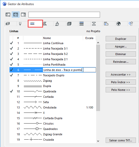Screen dimensions: 139x147
Task: Select the Lines tab highlighted in red
Action: pyautogui.click(x=35, y=24)
